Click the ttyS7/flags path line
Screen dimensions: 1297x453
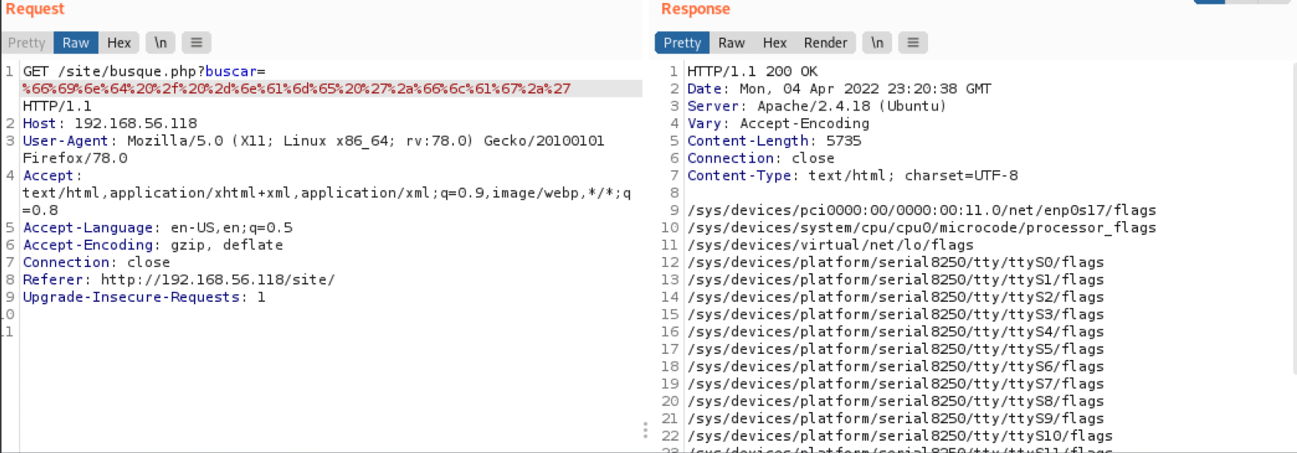(896, 384)
